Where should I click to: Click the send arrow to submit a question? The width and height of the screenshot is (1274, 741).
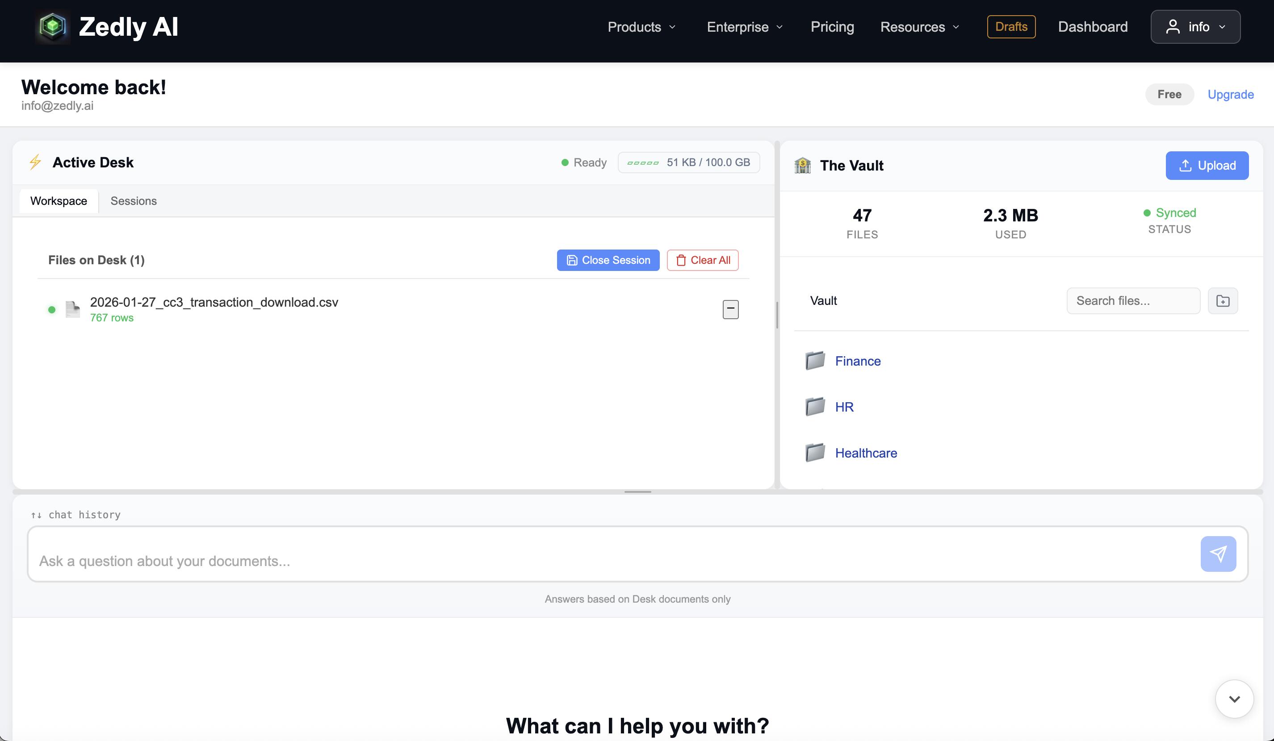click(x=1219, y=554)
